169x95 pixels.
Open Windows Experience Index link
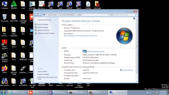pos(96,51)
